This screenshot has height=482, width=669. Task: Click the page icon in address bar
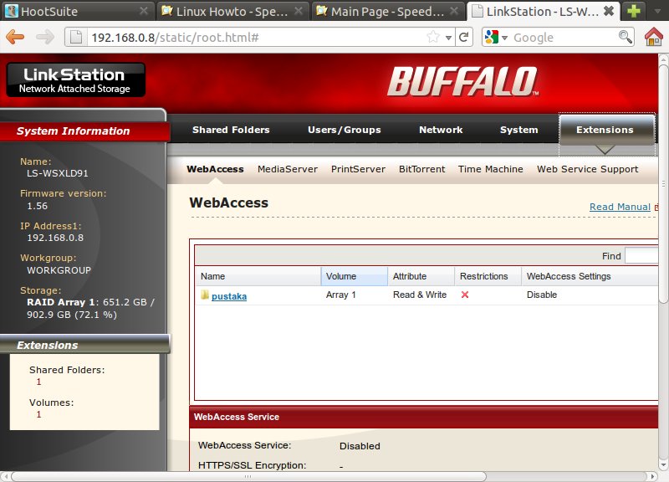pyautogui.click(x=76, y=38)
